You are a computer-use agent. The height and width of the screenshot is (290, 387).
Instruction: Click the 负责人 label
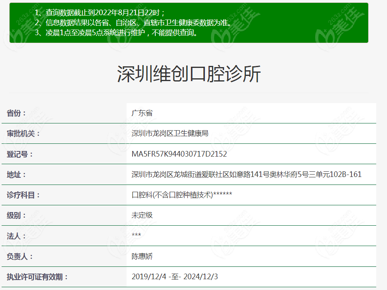click(20, 257)
